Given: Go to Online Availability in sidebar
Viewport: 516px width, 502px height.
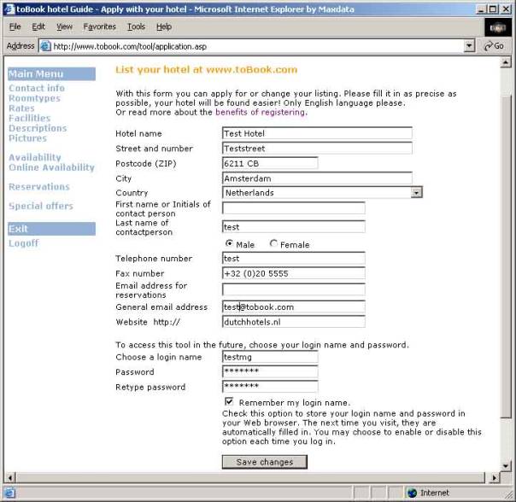Looking at the screenshot, I should [51, 168].
